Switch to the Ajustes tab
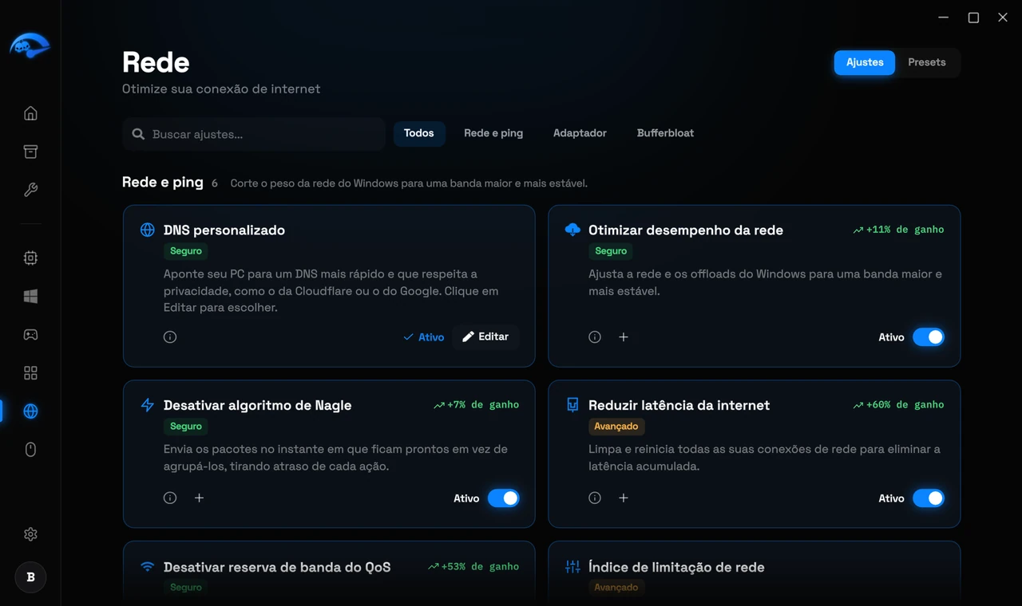The width and height of the screenshot is (1022, 606). coord(865,62)
